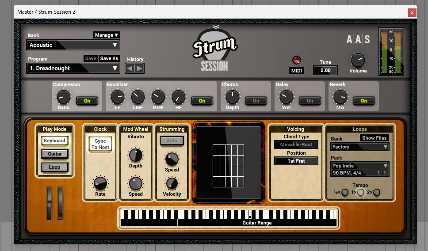The image size is (428, 251).
Task: Go back in program History
Action: click(130, 68)
